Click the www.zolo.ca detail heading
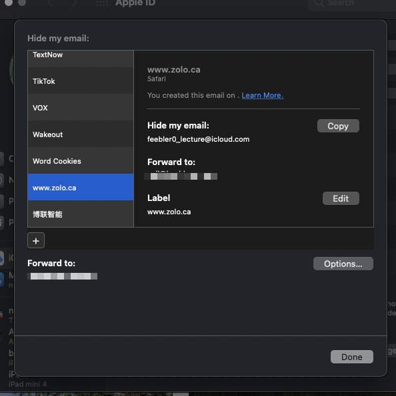This screenshot has width=396, height=396. pyautogui.click(x=173, y=70)
